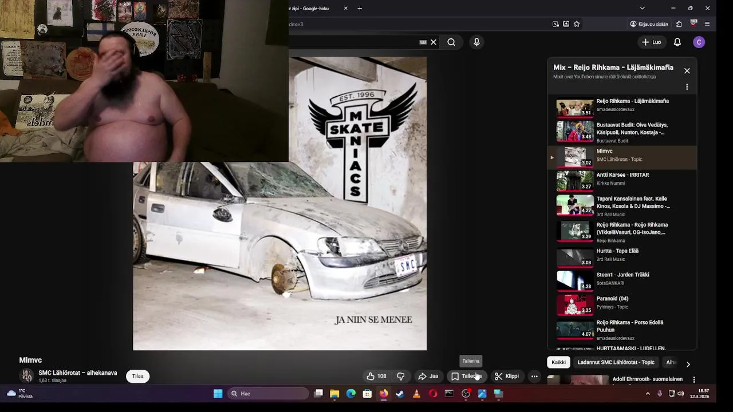
Task: Open the browser extensions icon
Action: click(679, 24)
